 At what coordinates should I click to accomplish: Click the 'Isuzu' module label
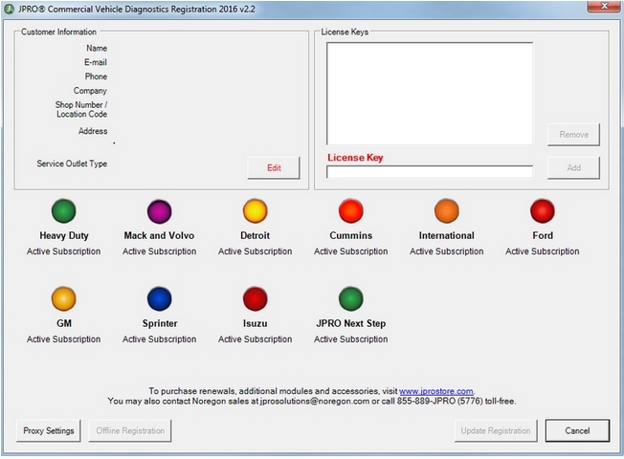click(x=256, y=323)
